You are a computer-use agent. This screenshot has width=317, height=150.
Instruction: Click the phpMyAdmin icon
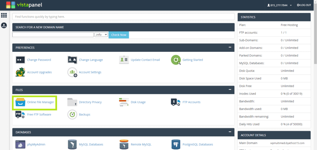tap(20, 144)
